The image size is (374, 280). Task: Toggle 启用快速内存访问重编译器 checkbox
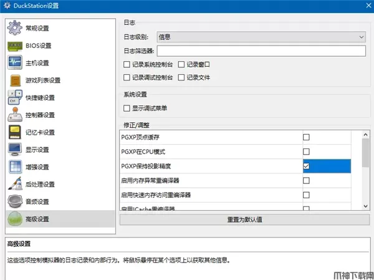[306, 195]
